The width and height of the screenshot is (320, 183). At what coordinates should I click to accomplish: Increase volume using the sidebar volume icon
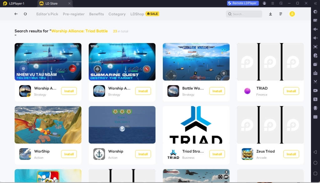click(x=316, y=29)
